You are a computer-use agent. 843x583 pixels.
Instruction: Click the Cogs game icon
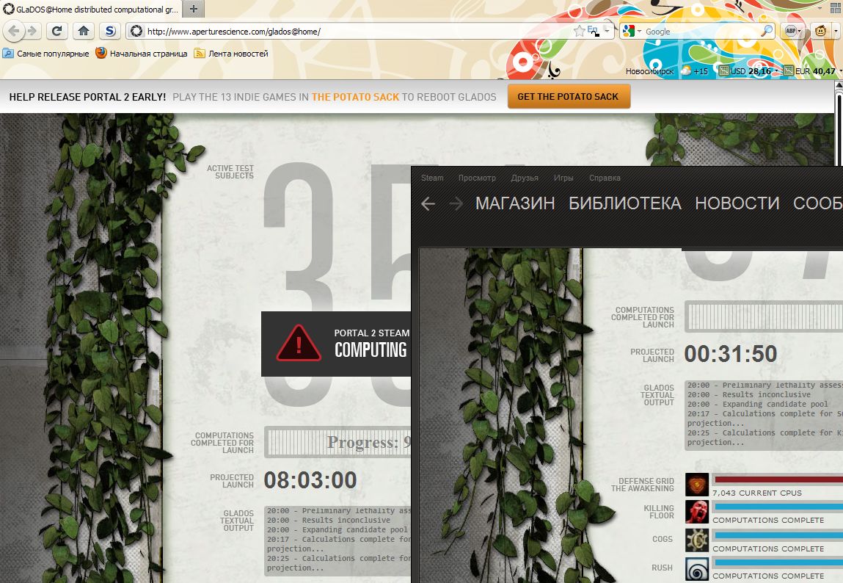[x=697, y=540]
